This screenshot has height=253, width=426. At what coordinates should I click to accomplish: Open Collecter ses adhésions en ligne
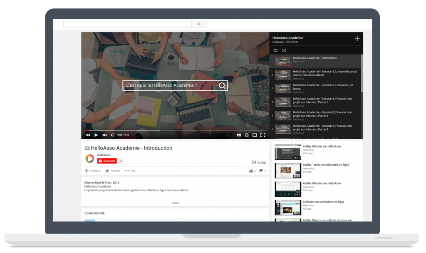[x=324, y=202]
